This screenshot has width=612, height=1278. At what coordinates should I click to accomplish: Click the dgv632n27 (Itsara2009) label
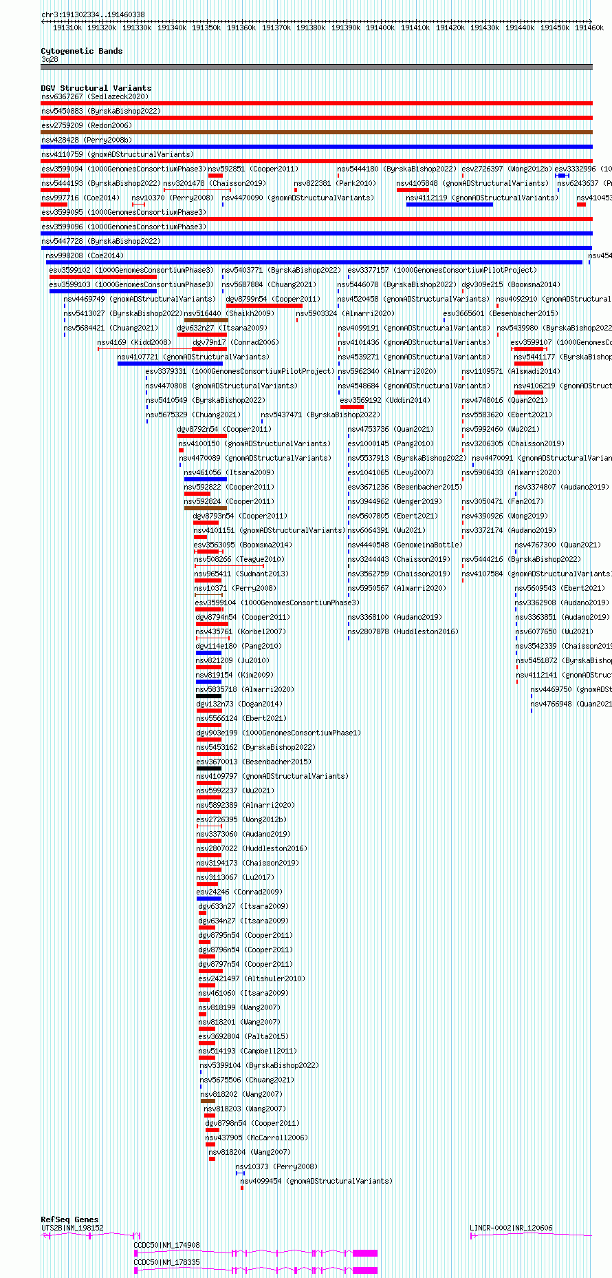pyautogui.click(x=223, y=328)
